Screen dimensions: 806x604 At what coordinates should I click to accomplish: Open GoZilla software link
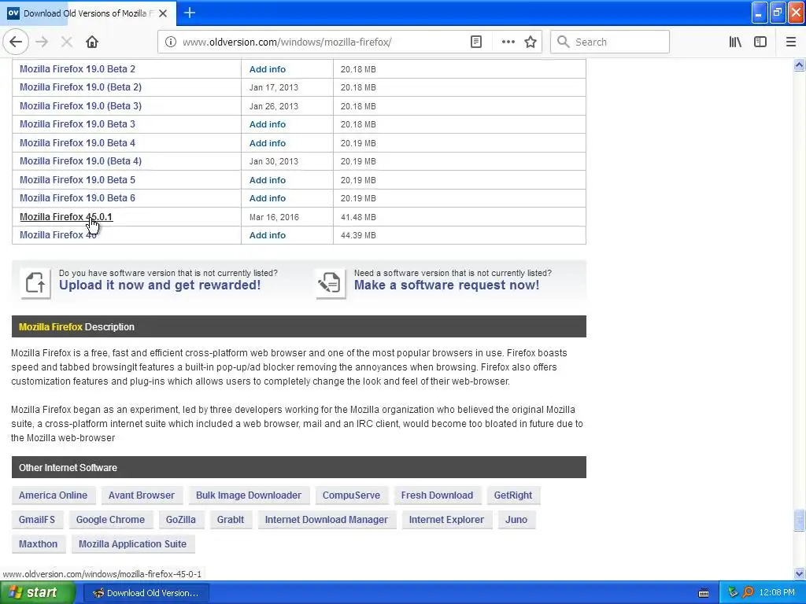(181, 519)
